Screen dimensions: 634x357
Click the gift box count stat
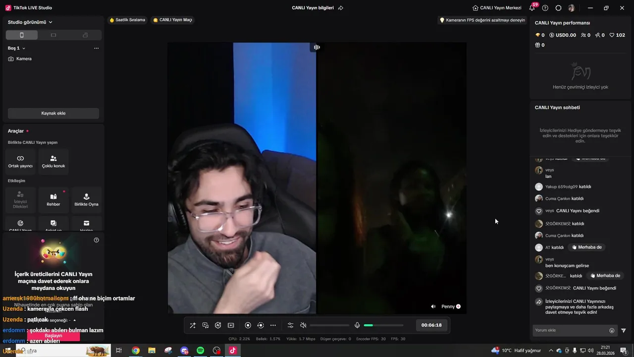click(x=540, y=45)
